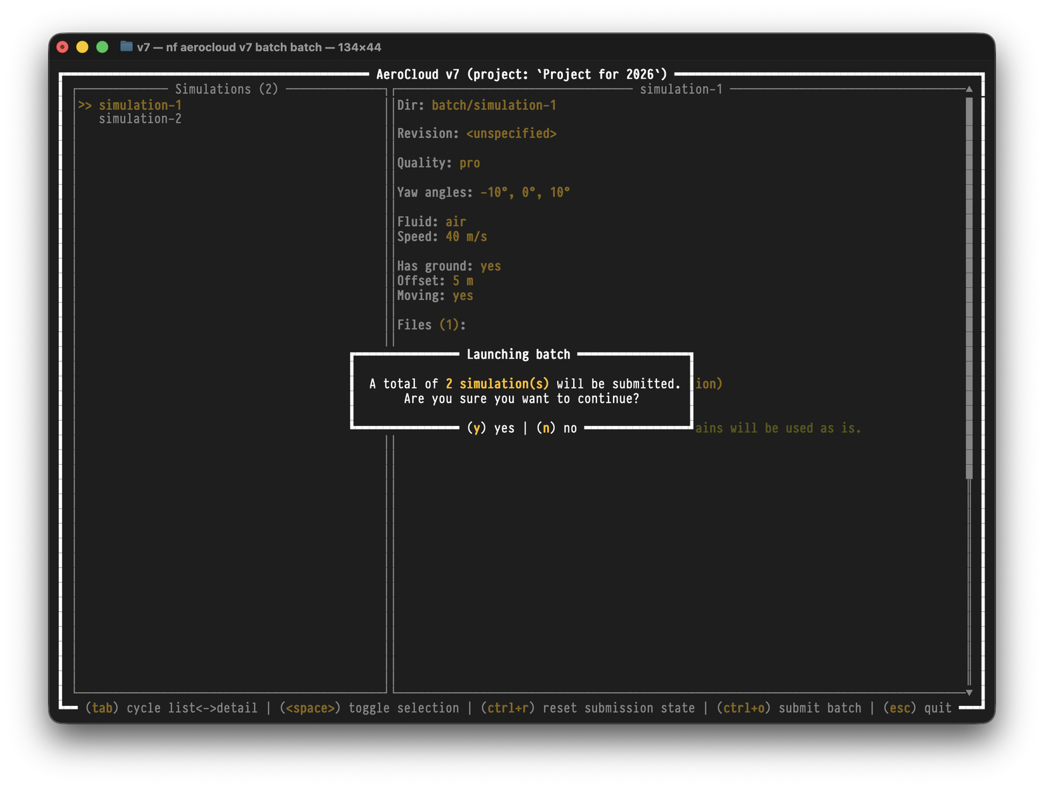Click the yellow minimize window button
This screenshot has width=1044, height=788.
click(82, 47)
